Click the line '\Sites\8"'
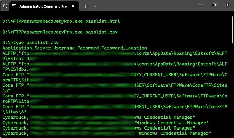This screenshot has width=234, height=138. coord(14,112)
